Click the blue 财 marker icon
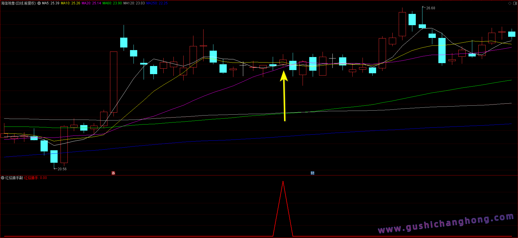The image size is (518, 238). [x=312, y=173]
